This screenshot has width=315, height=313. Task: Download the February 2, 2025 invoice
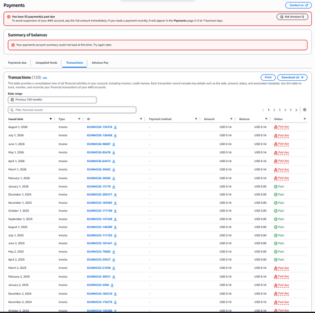pos(113,276)
